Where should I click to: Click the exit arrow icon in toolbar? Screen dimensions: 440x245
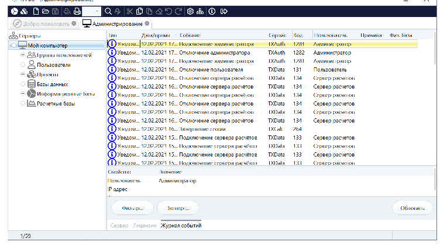[x=224, y=11]
